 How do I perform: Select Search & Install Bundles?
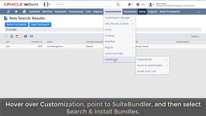152,65
